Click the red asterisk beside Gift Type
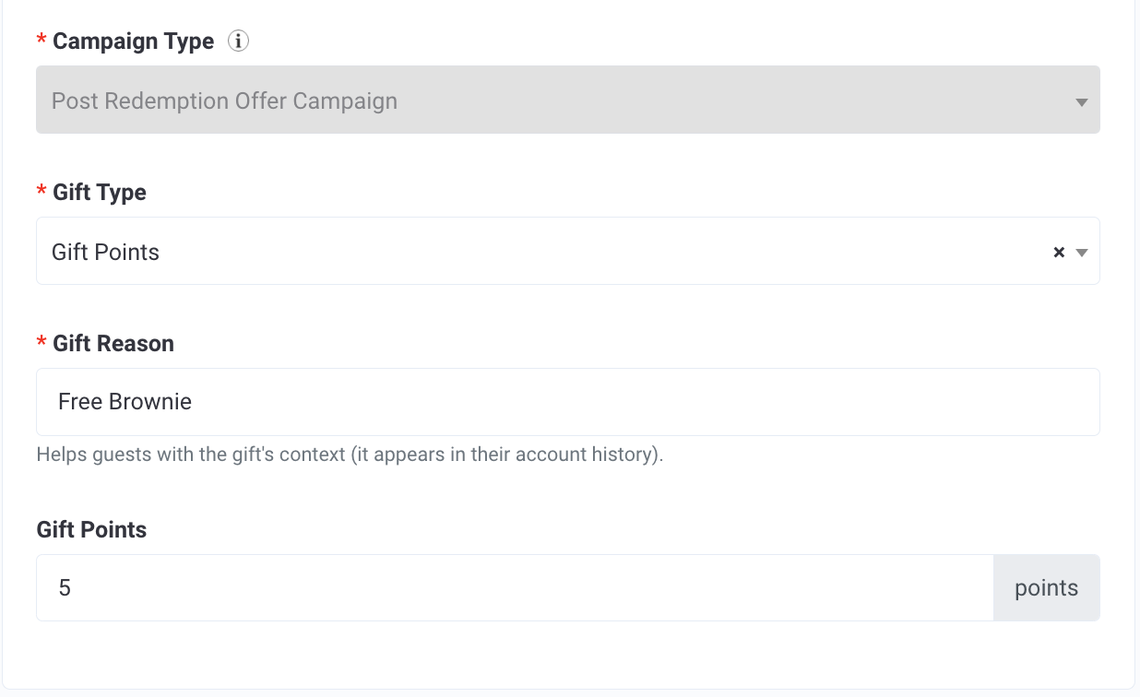This screenshot has width=1140, height=697. [42, 192]
